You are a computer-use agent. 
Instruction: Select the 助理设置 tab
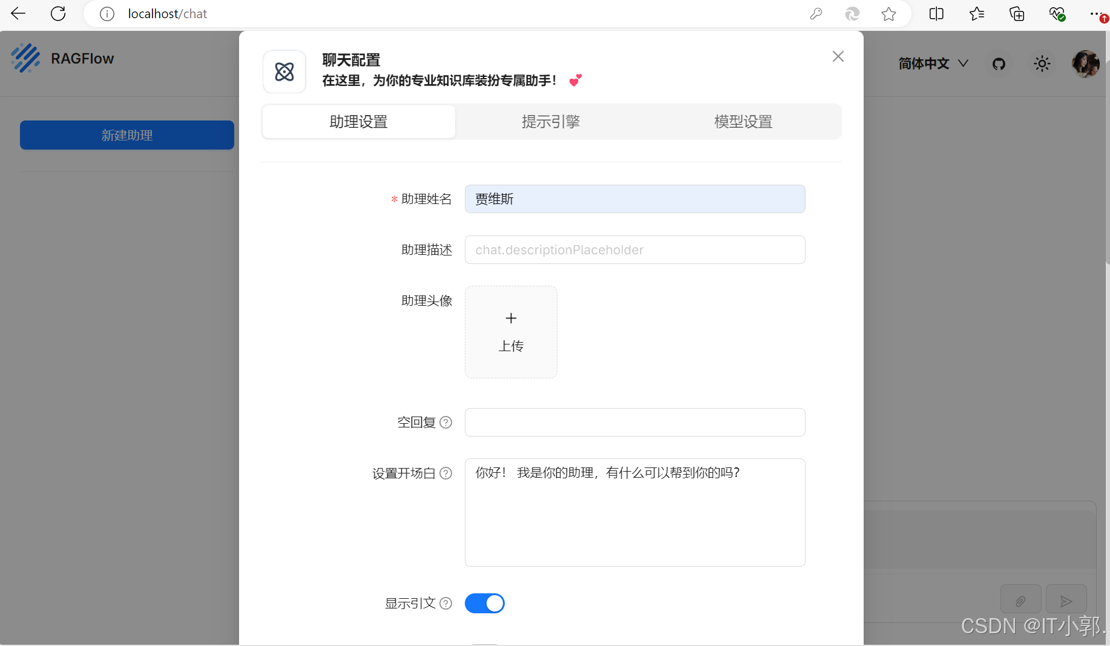pyautogui.click(x=358, y=121)
